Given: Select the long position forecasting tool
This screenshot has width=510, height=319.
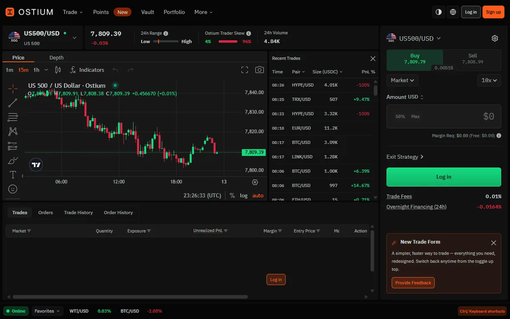Looking at the screenshot, I should coord(13,146).
